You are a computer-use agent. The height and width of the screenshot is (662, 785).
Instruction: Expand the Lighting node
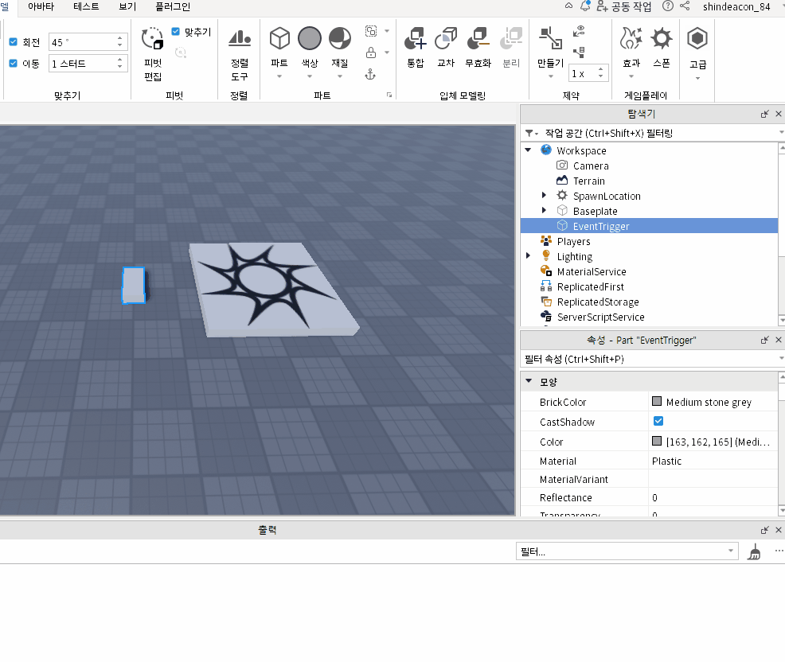[528, 255]
